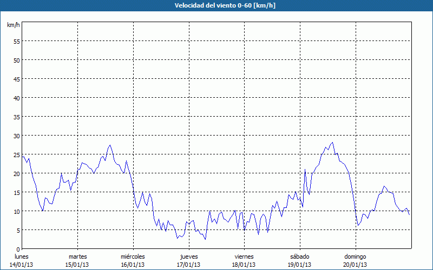The image size is (433, 270).
Task: Pick the 'jueves' day label
Action: tap(188, 256)
